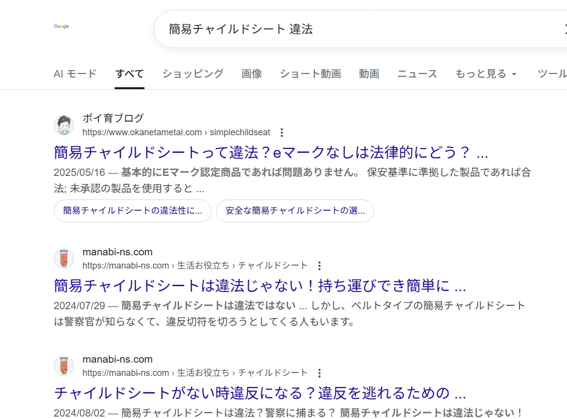The image size is (567, 419).
Task: Click the 簡易チャイルドシートの違法性に... chip
Action: pos(133,211)
